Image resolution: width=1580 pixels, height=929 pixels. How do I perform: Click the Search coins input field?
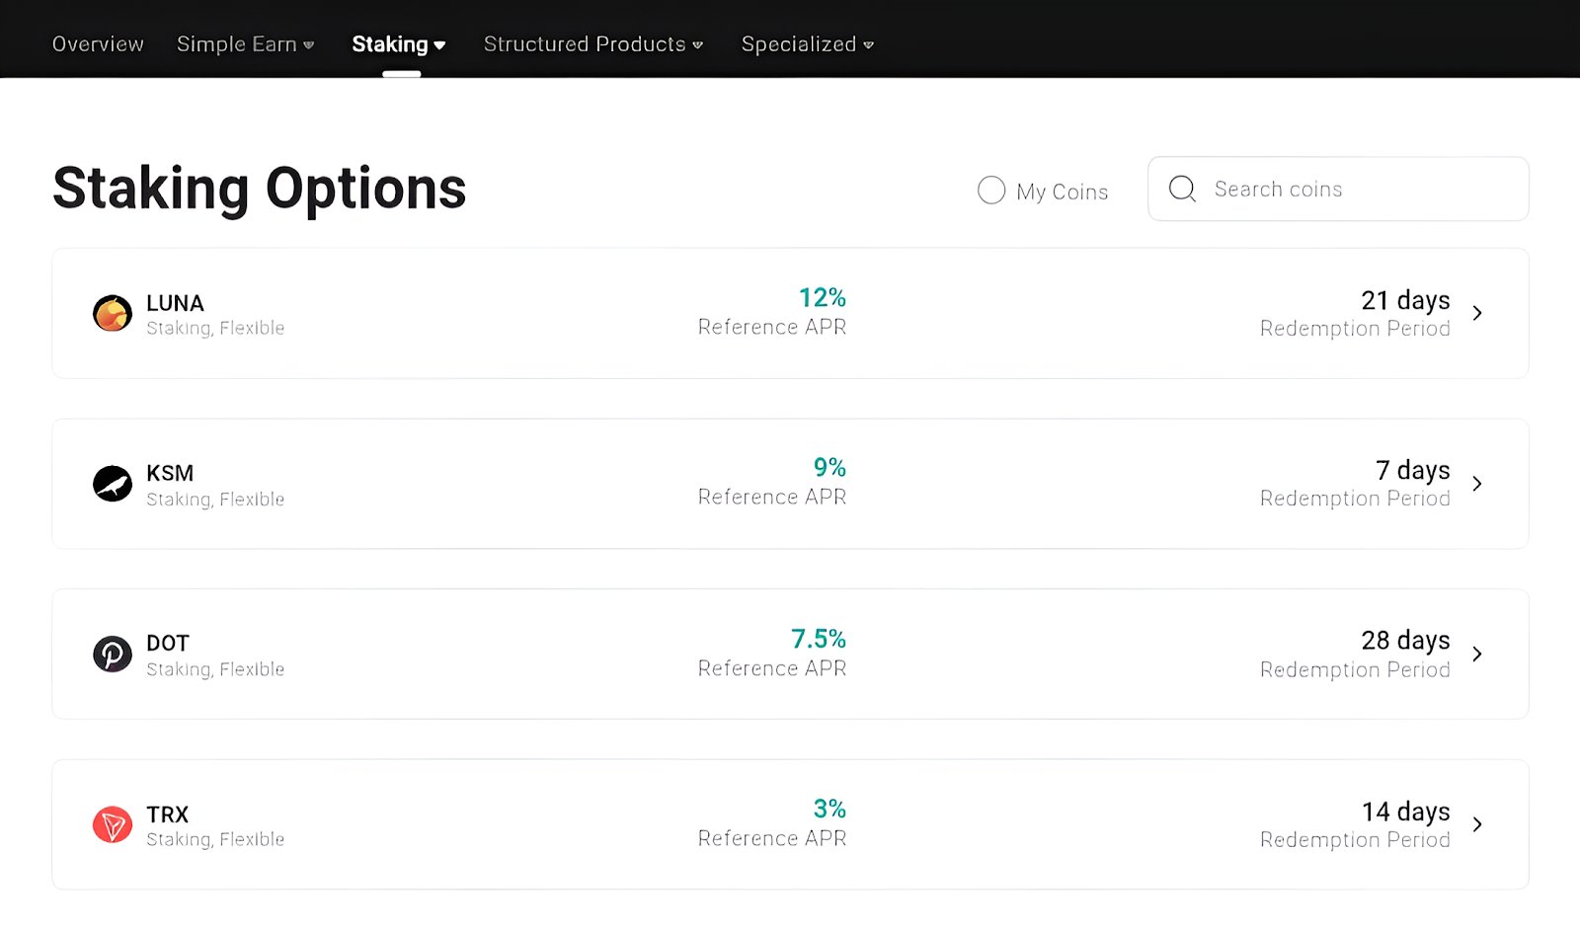point(1338,189)
